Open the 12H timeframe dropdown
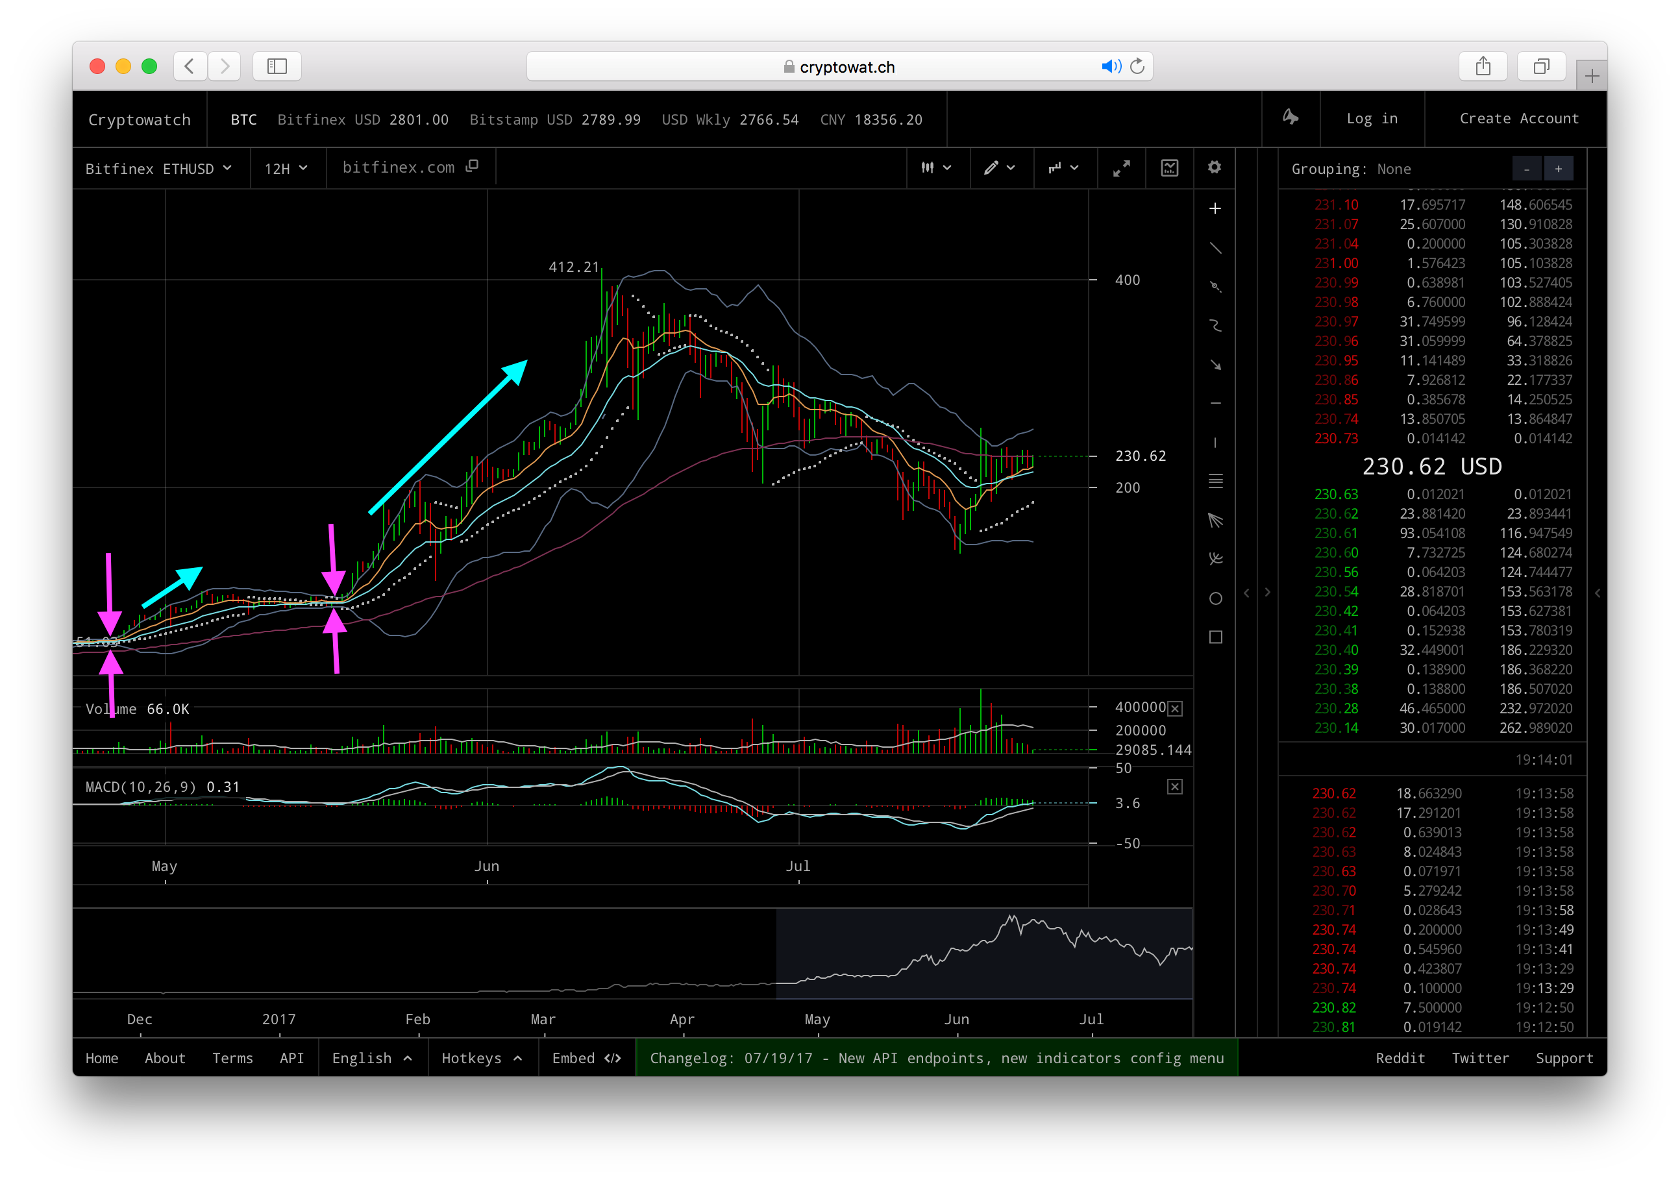This screenshot has height=1180, width=1680. pyautogui.click(x=286, y=168)
